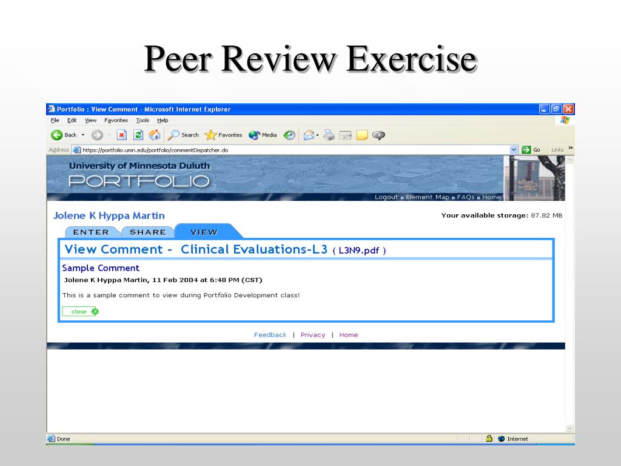The height and width of the screenshot is (466, 621).
Task: Open the Edit menu
Action: click(72, 120)
